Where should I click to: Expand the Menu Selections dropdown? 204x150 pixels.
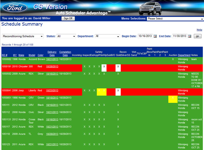[175, 18]
